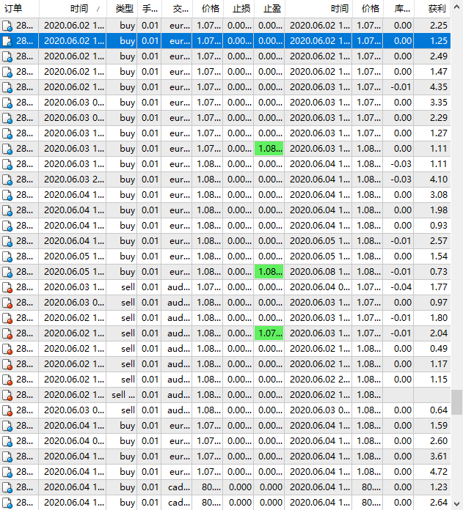Select the sell order icon in the 0.97 profit row
This screenshot has width=463, height=510.
[x=7, y=303]
